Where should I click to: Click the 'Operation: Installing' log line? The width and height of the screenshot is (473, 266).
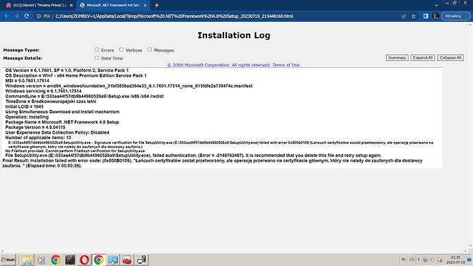pyautogui.click(x=27, y=117)
